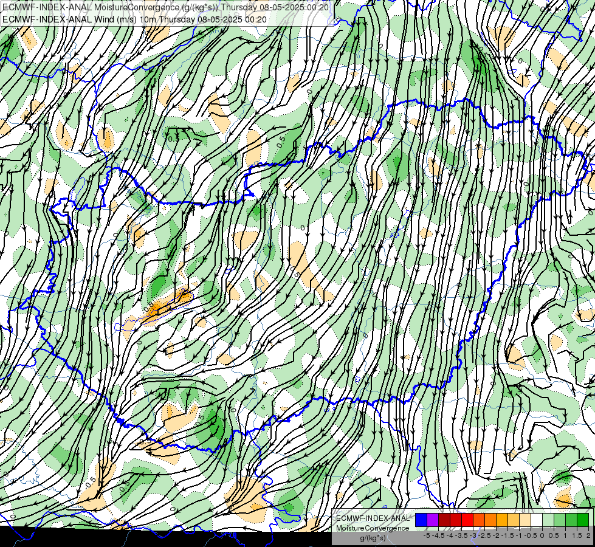
Task: Pick the orange swatch between -2.5 and -2
Action: click(490, 520)
